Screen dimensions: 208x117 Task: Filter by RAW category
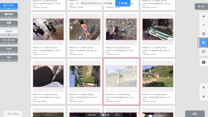point(9,50)
